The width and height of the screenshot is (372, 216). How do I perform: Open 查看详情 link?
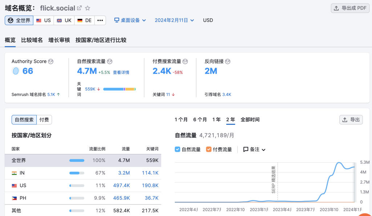coord(121,72)
